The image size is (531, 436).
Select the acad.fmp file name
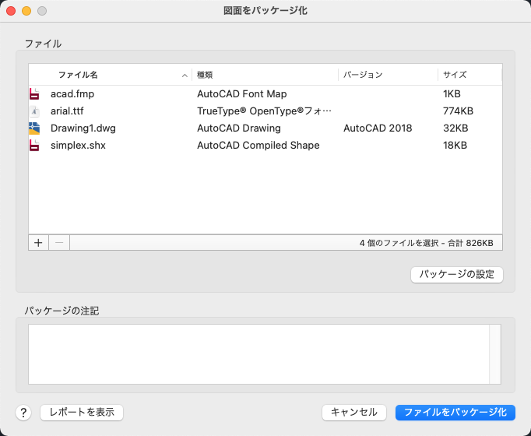coord(72,93)
